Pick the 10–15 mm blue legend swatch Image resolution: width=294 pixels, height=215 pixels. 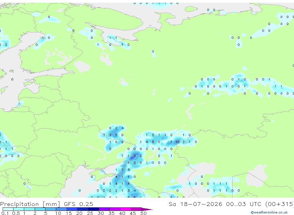[61, 209]
